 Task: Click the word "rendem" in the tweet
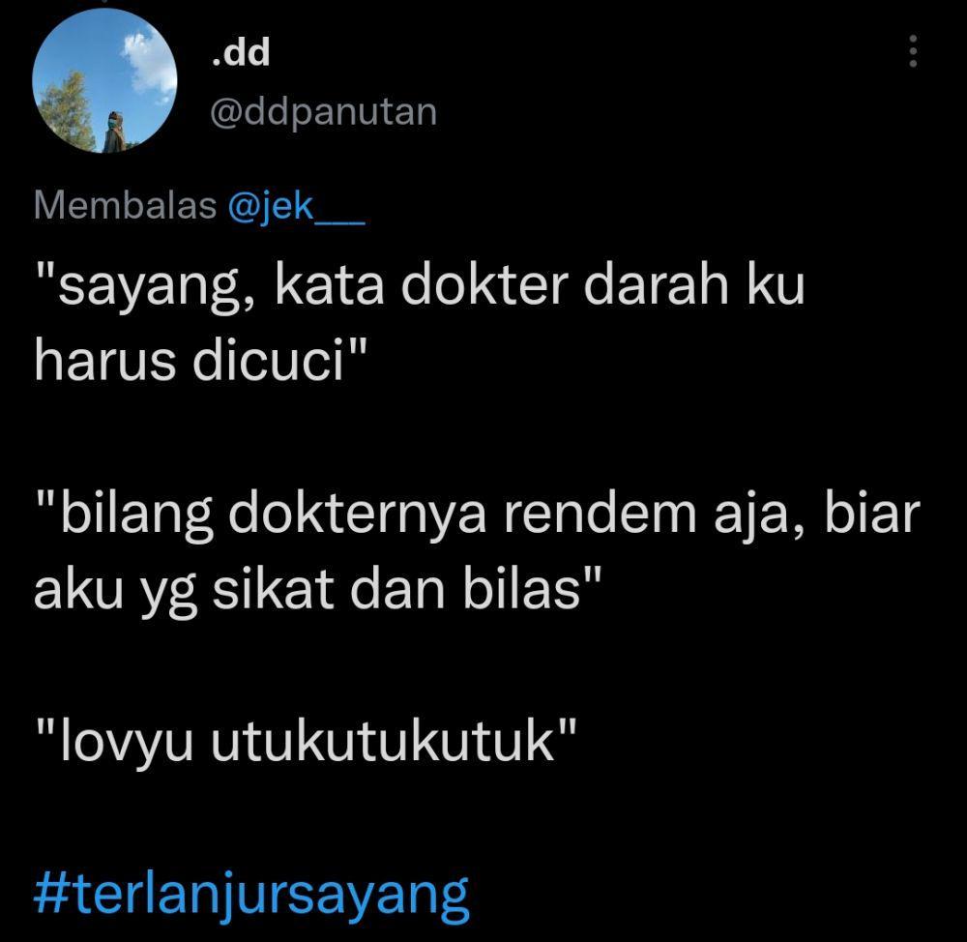(x=601, y=514)
